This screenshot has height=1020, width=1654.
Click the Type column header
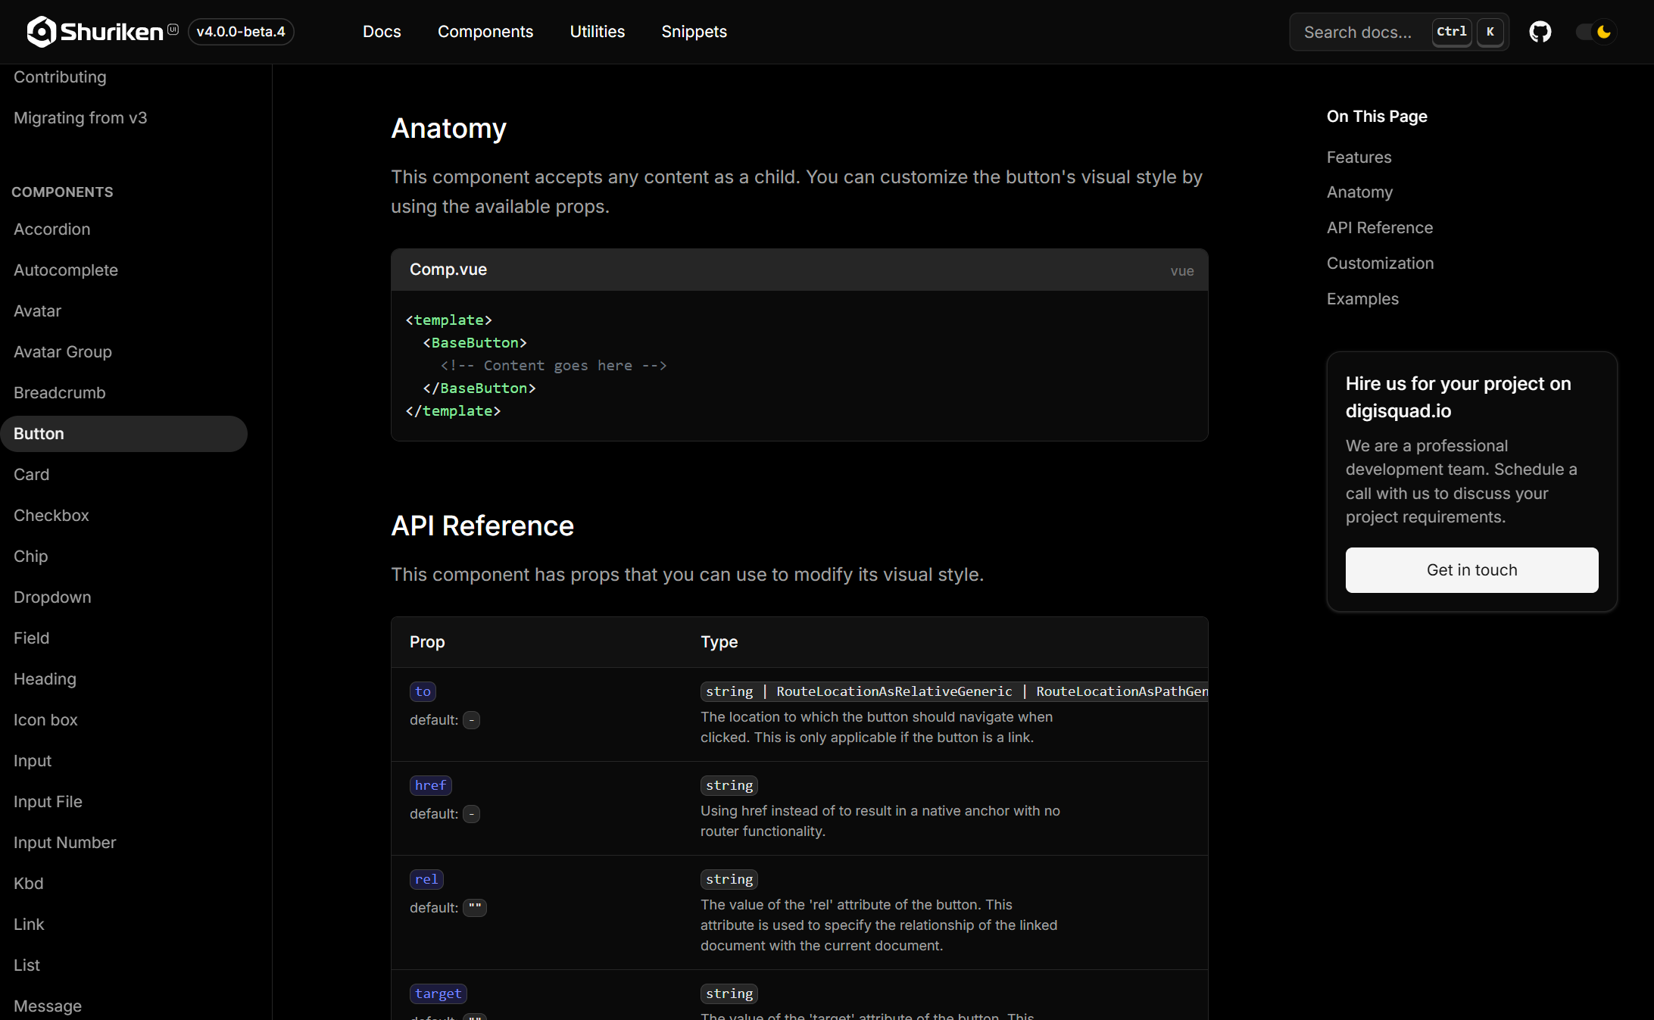click(x=719, y=642)
